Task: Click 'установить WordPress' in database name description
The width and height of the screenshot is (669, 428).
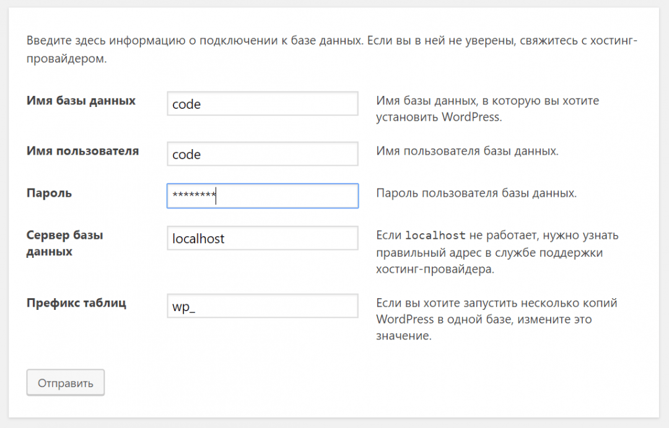Action: 438,117
